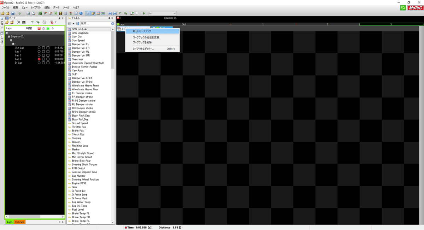Image resolution: width=424 pixels, height=230 pixels.
Task: Tick first checkbox in Lap 1 row
Action: pos(43,52)
